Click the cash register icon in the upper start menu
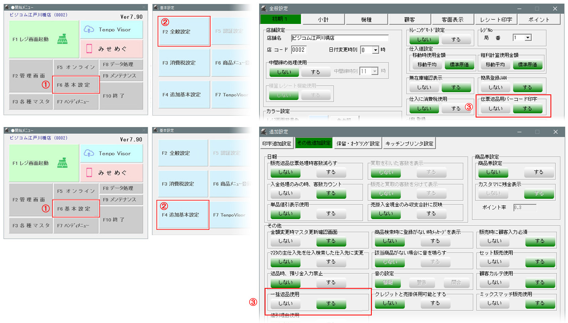The image size is (568, 323). click(61, 39)
